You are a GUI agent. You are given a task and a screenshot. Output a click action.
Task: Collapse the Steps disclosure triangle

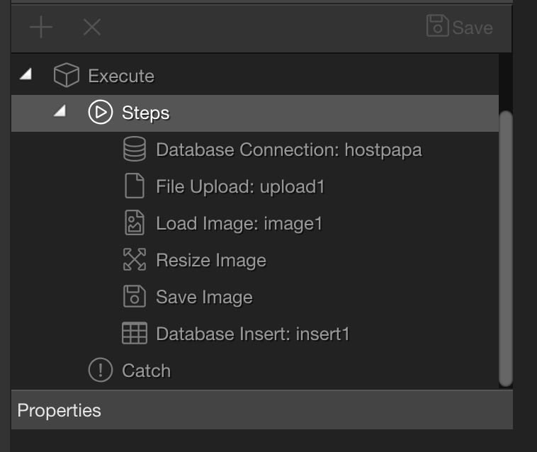point(60,111)
